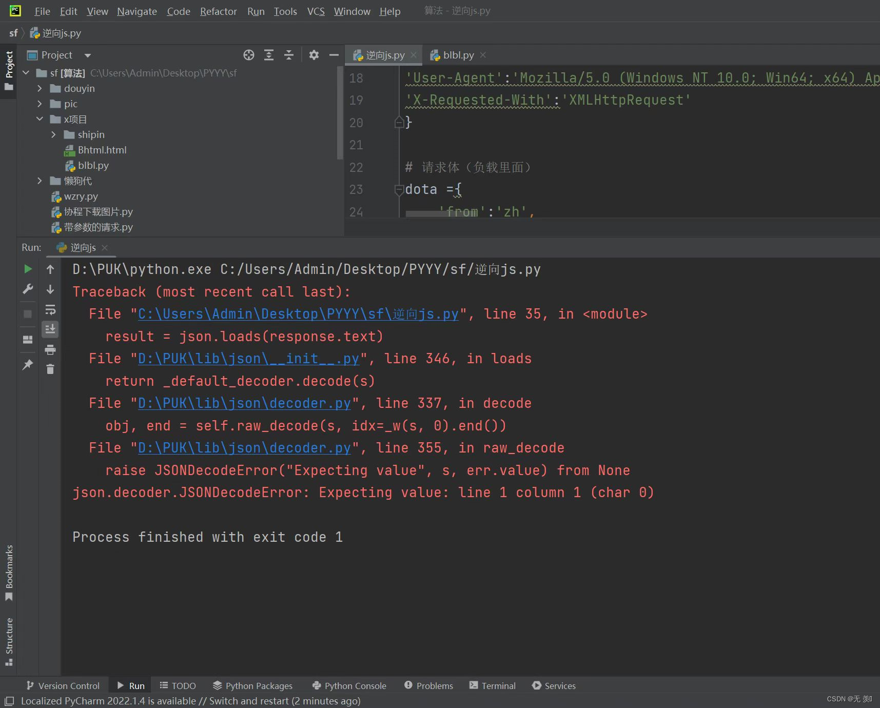Open the Version Control tool window
The image size is (880, 708).
(63, 685)
